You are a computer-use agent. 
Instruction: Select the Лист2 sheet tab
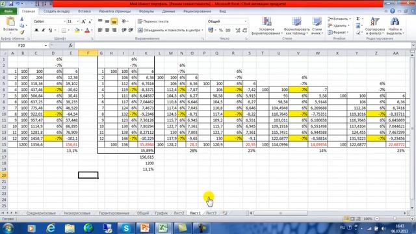179,213
